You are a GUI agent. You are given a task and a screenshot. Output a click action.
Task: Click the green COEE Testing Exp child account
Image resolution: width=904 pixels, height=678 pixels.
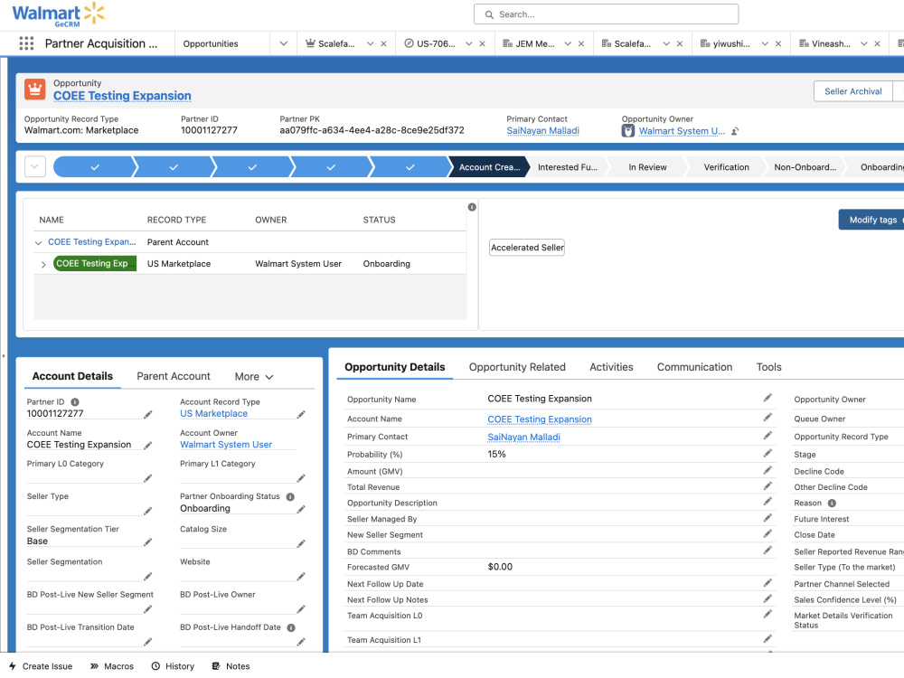[95, 263]
